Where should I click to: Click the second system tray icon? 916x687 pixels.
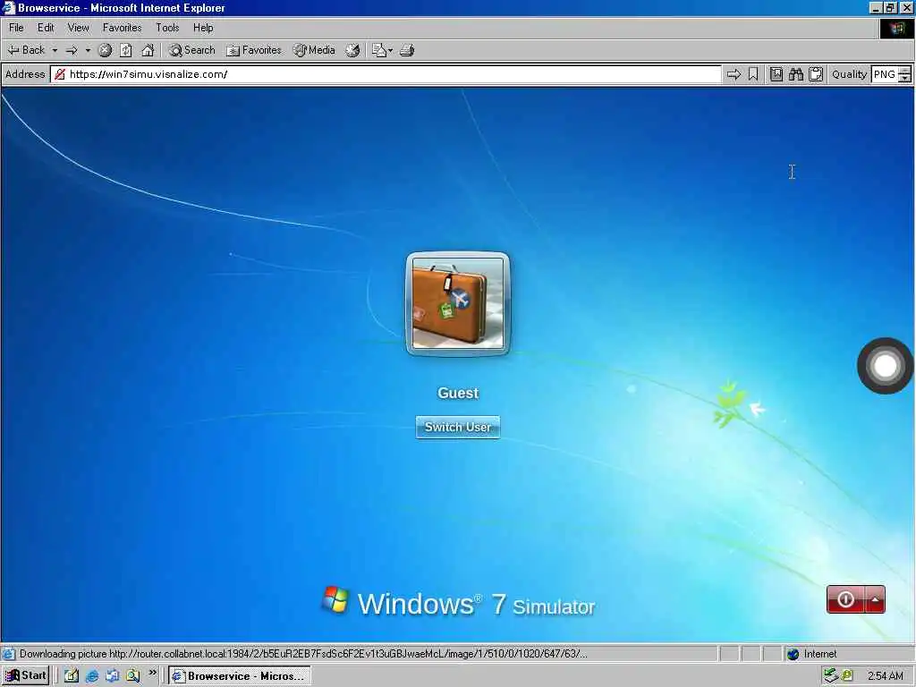tap(847, 676)
